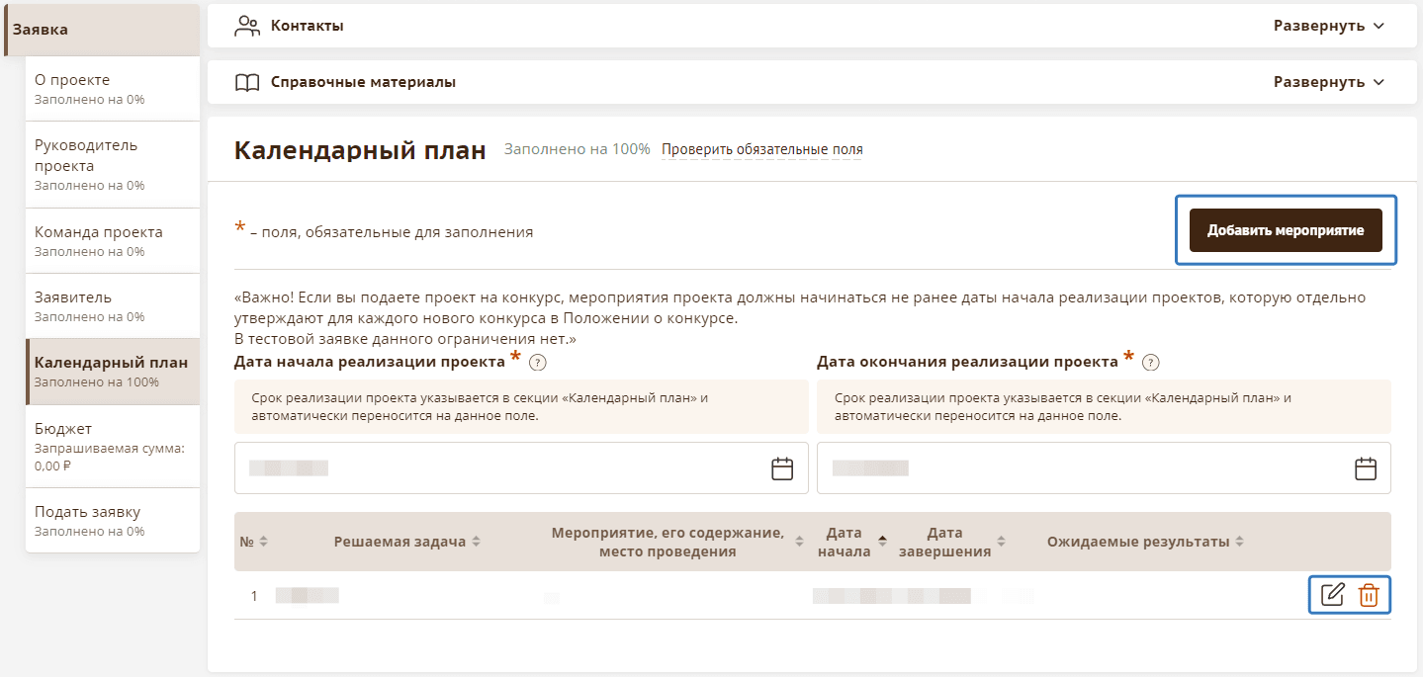Sort by Дата завершения column
This screenshot has height=677, width=1423.
1001,542
